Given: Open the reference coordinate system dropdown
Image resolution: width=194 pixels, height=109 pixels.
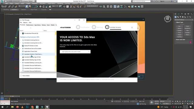Looking at the screenshot, I should click(55, 6).
